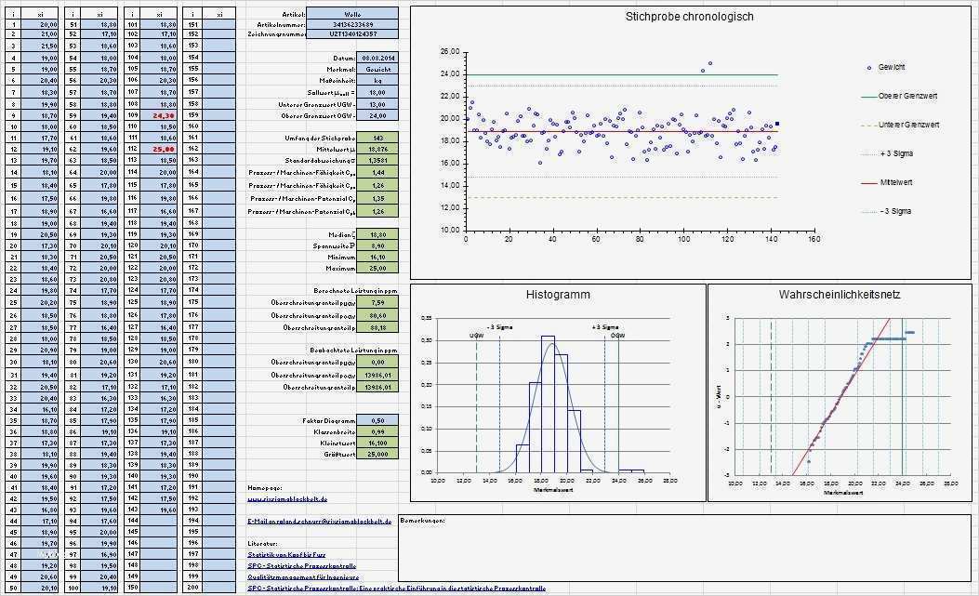Select the calculated Überschreitungsanteil value 7,59

point(377,303)
